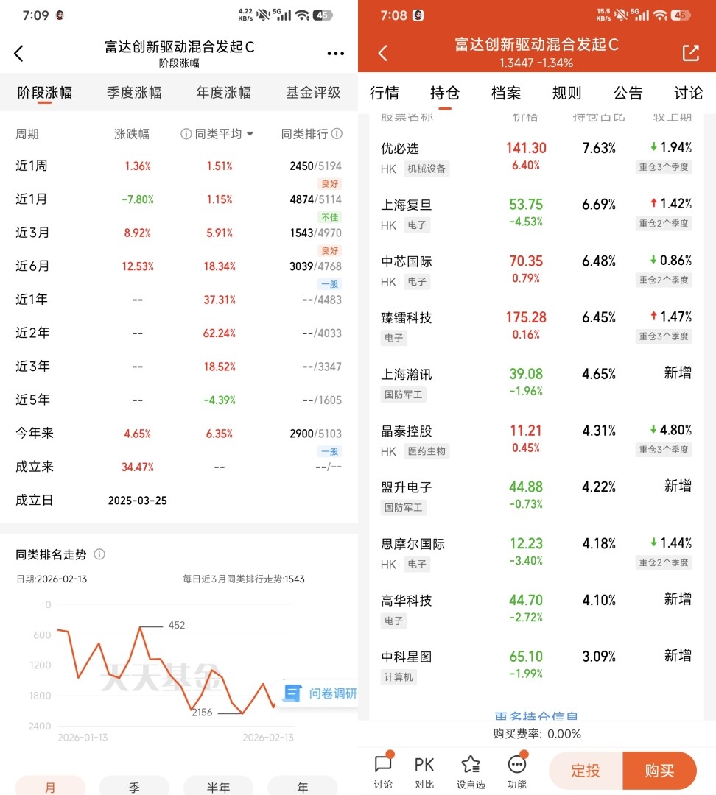Open the 持仓 tab
The height and width of the screenshot is (795, 716).
coord(445,93)
